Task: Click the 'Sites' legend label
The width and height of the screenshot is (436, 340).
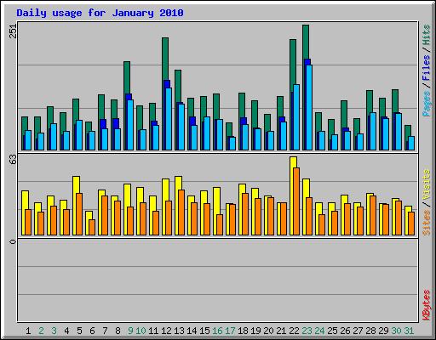Action: click(x=427, y=223)
